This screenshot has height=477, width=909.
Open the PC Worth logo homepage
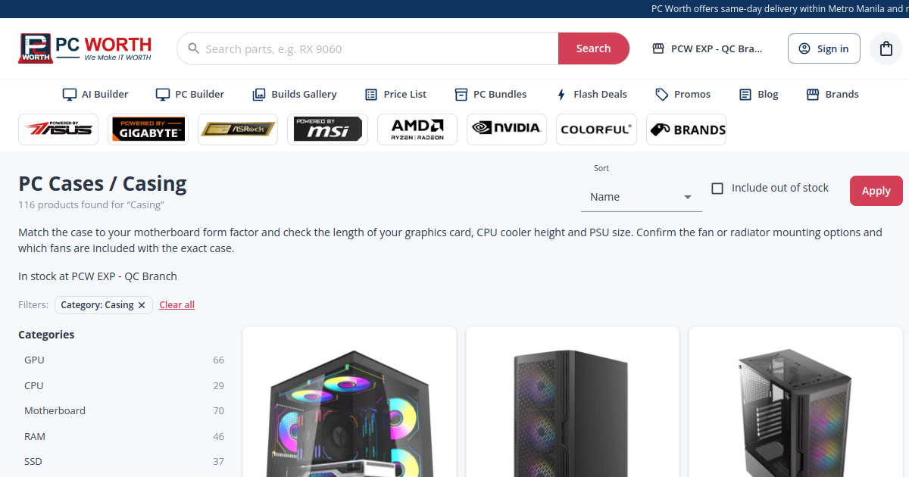pyautogui.click(x=85, y=48)
